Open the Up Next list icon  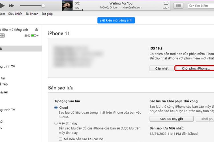[x=178, y=6]
